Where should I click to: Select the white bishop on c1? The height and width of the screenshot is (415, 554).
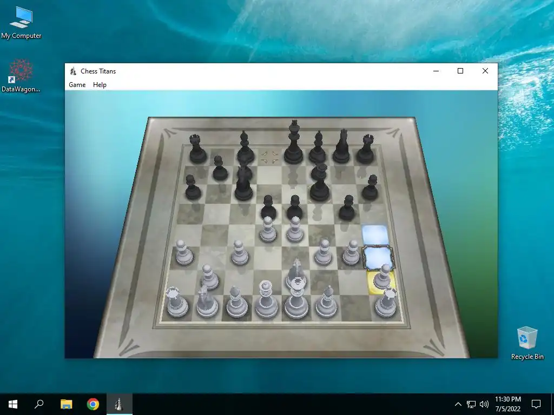[236, 302]
